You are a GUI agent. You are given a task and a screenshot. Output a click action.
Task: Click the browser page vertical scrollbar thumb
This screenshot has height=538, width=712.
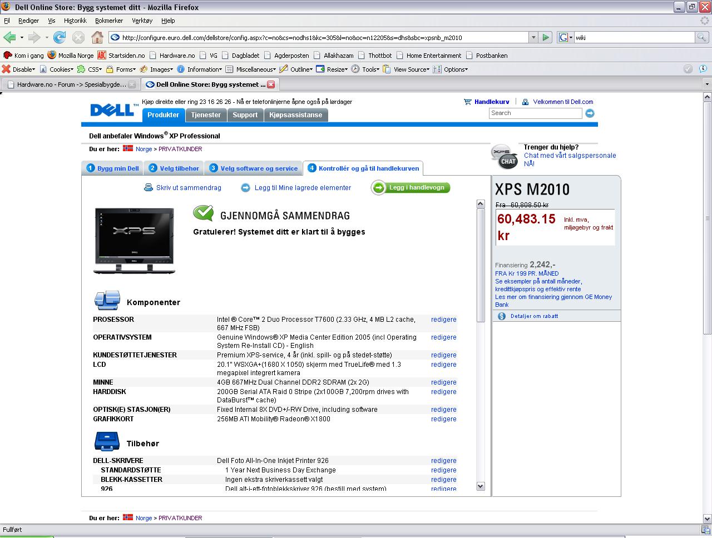[707, 217]
